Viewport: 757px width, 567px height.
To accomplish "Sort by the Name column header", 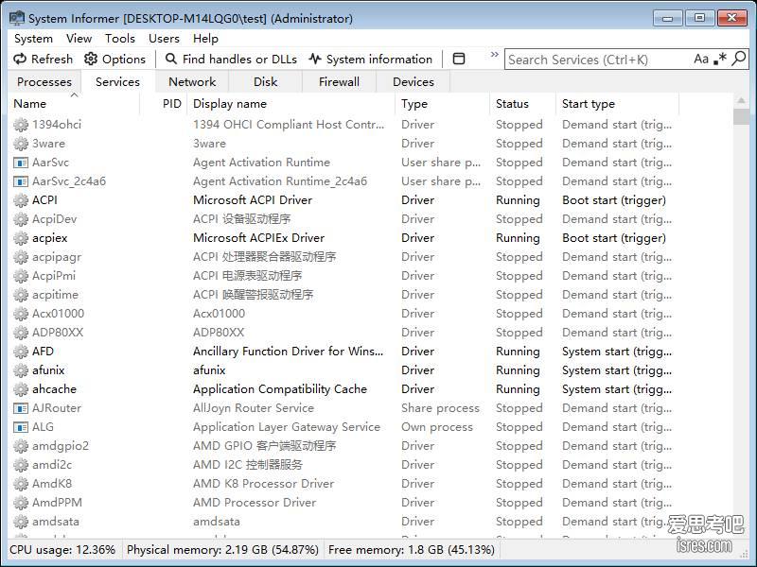I will 74,104.
